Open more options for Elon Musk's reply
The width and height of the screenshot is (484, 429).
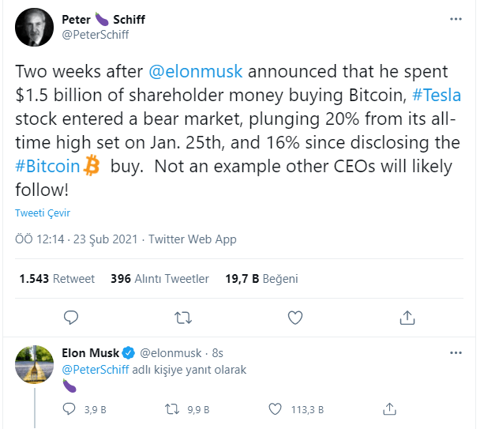coord(456,352)
